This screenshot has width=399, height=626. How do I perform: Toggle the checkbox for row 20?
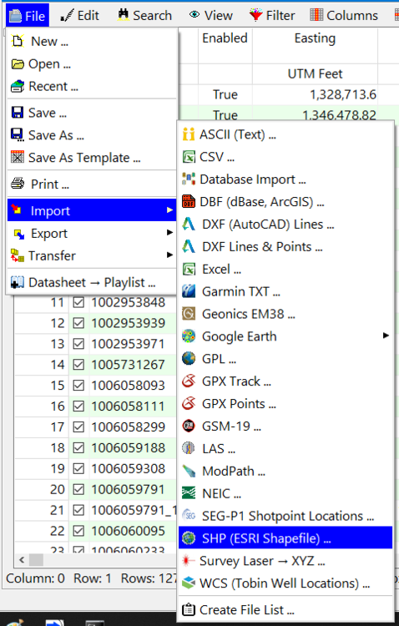pyautogui.click(x=78, y=489)
